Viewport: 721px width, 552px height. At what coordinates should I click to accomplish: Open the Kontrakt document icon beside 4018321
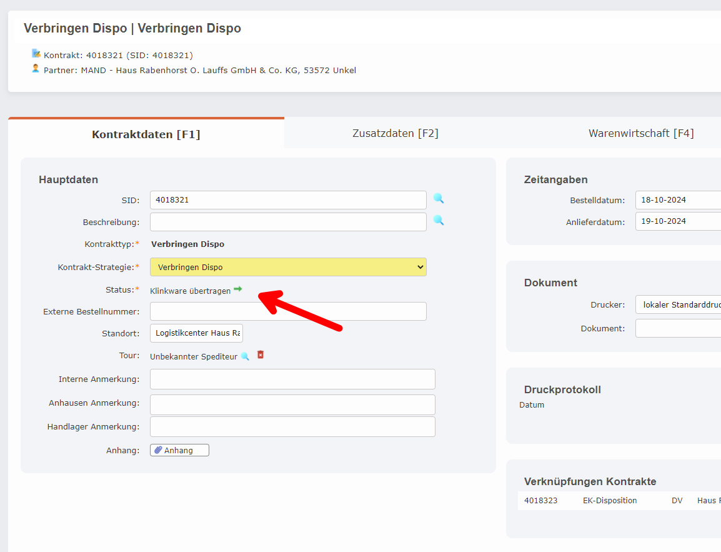[36, 54]
